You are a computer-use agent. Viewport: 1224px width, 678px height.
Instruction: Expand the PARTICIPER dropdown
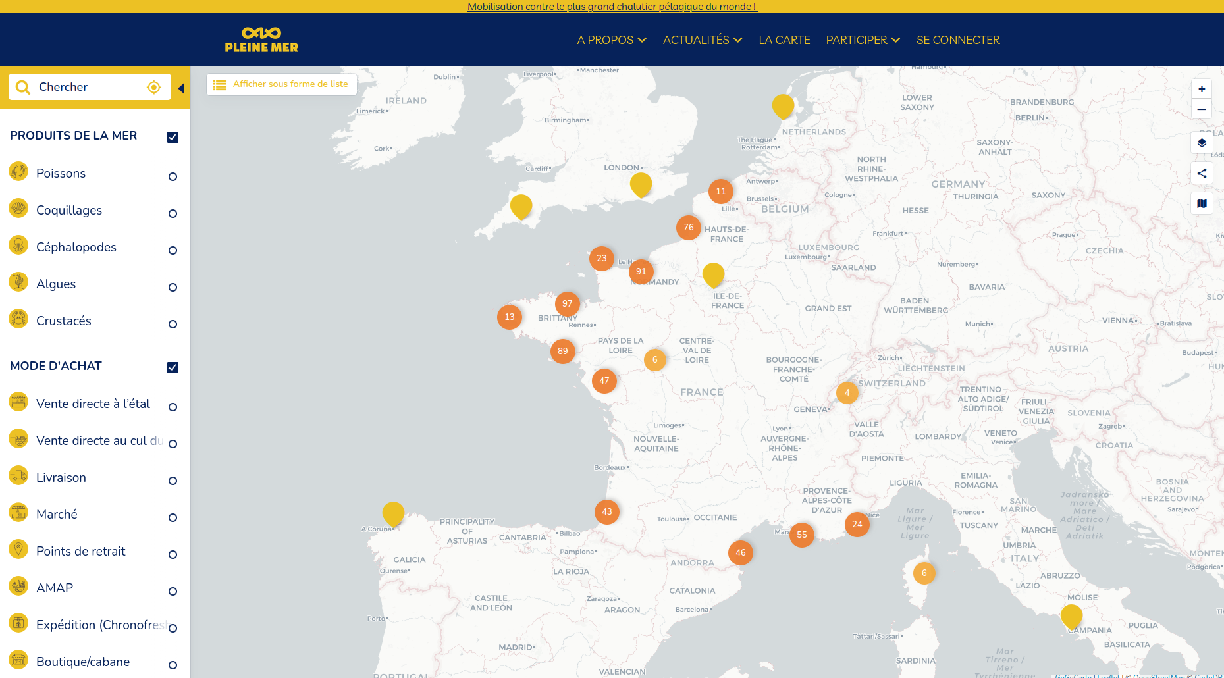pyautogui.click(x=863, y=40)
